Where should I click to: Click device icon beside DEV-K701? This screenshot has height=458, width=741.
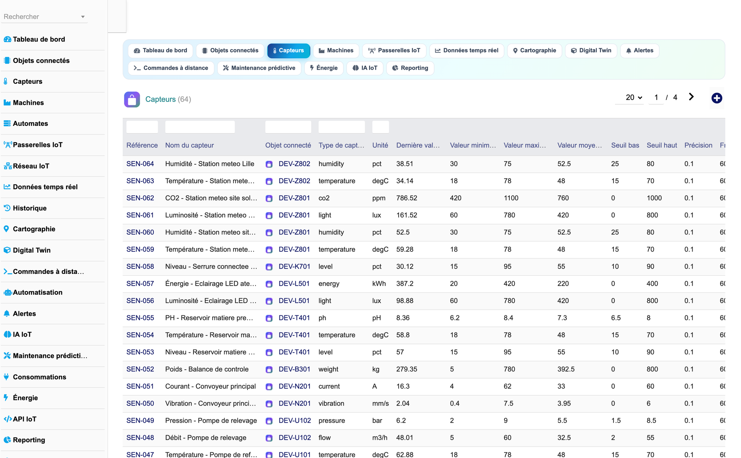[269, 267]
